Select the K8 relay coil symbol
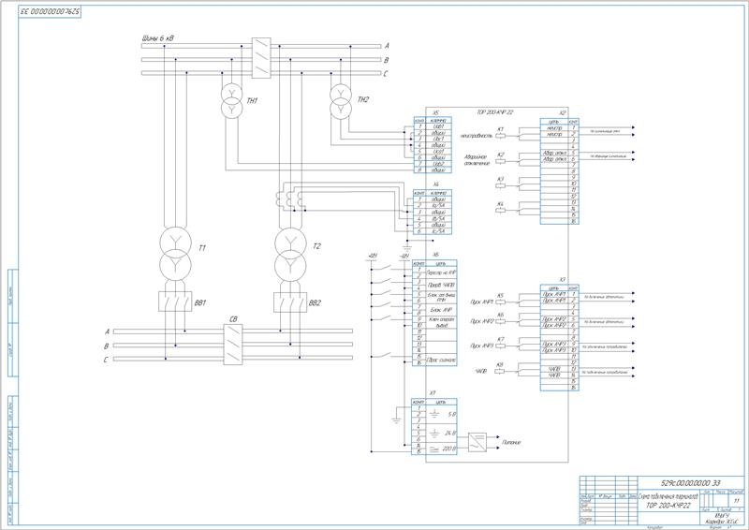 (500, 372)
